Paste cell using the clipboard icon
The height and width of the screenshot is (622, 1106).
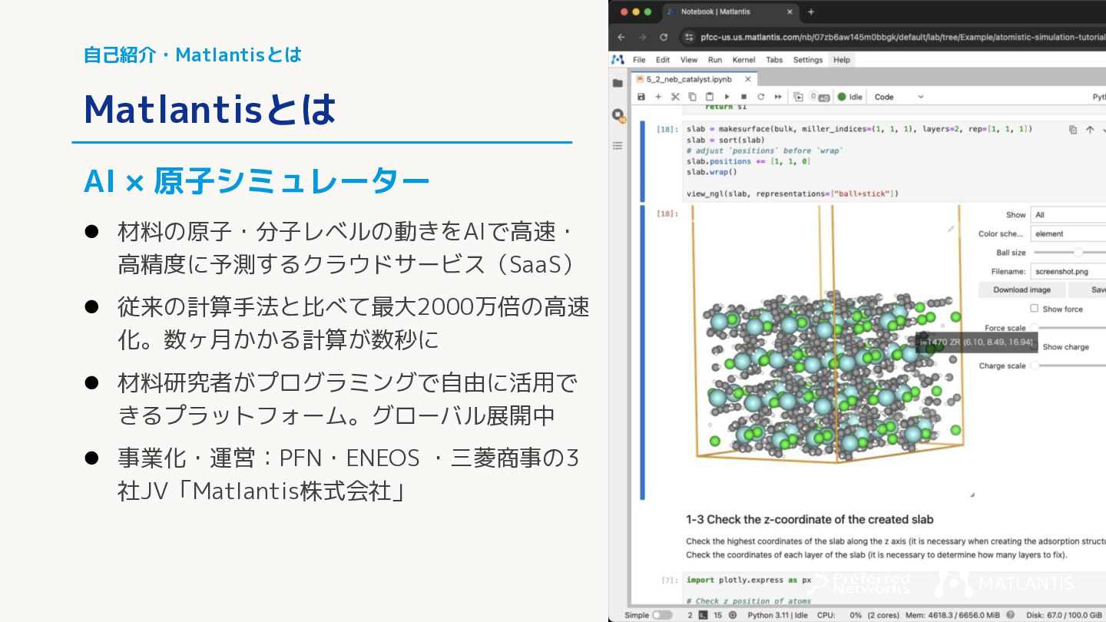(710, 97)
